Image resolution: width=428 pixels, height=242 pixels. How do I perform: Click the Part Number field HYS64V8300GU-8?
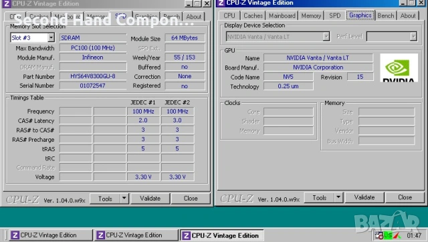coord(93,76)
